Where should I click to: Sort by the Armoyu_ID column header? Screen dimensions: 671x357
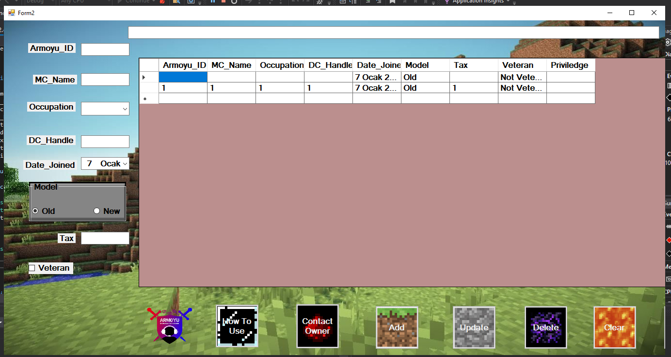tap(183, 65)
